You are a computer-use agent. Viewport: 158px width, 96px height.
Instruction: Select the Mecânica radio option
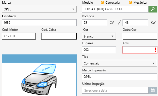click(130, 3)
